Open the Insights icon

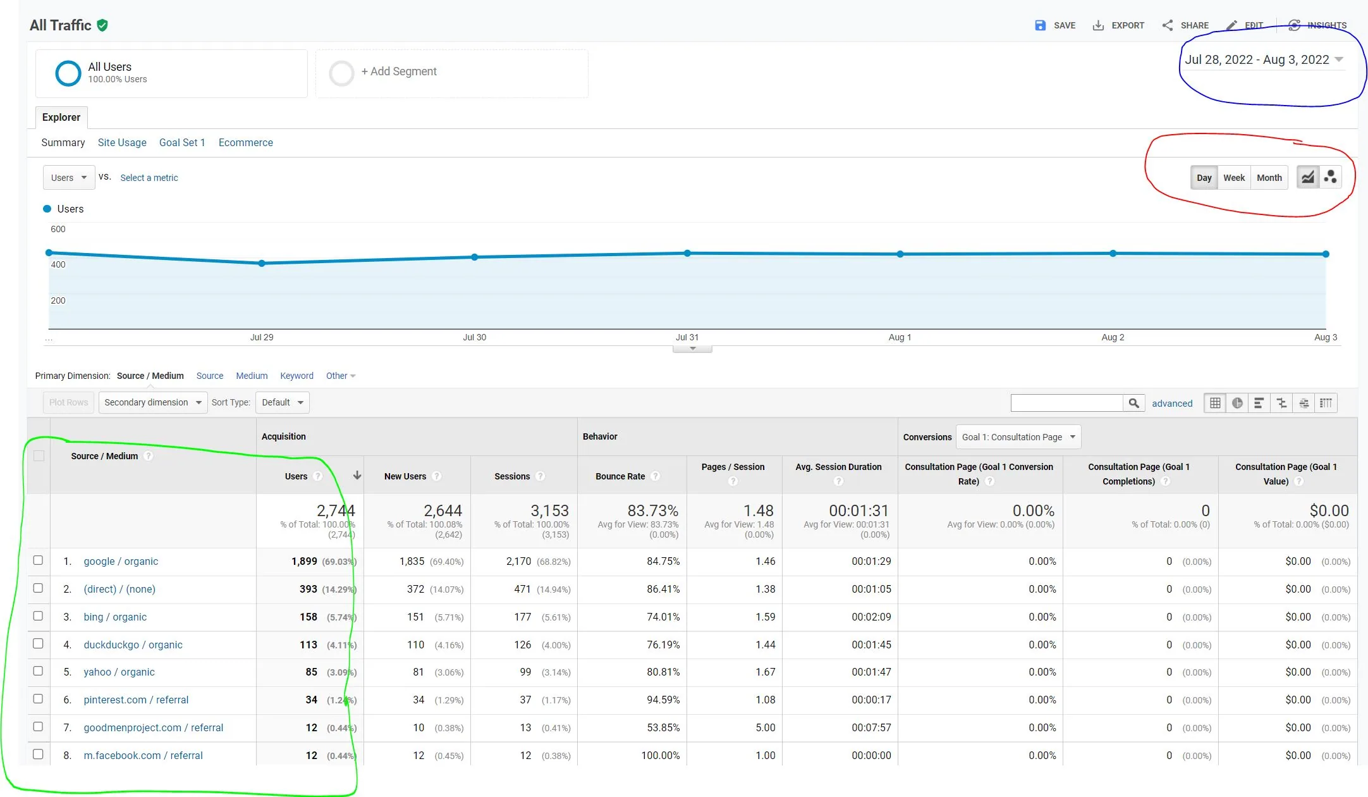coord(1294,25)
